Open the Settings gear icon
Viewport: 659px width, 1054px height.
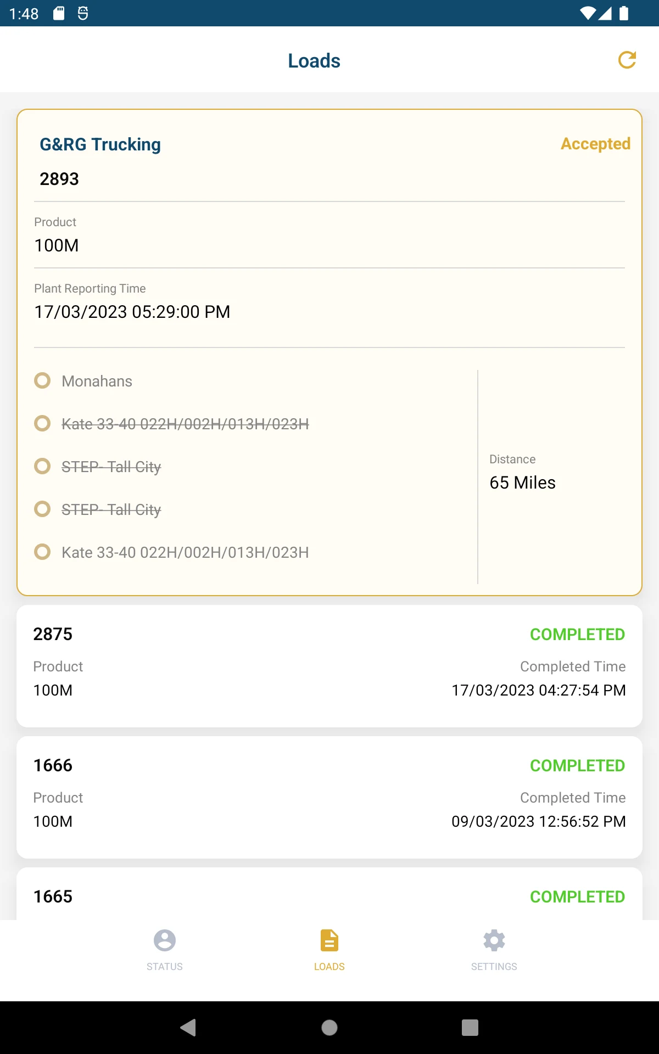click(494, 940)
